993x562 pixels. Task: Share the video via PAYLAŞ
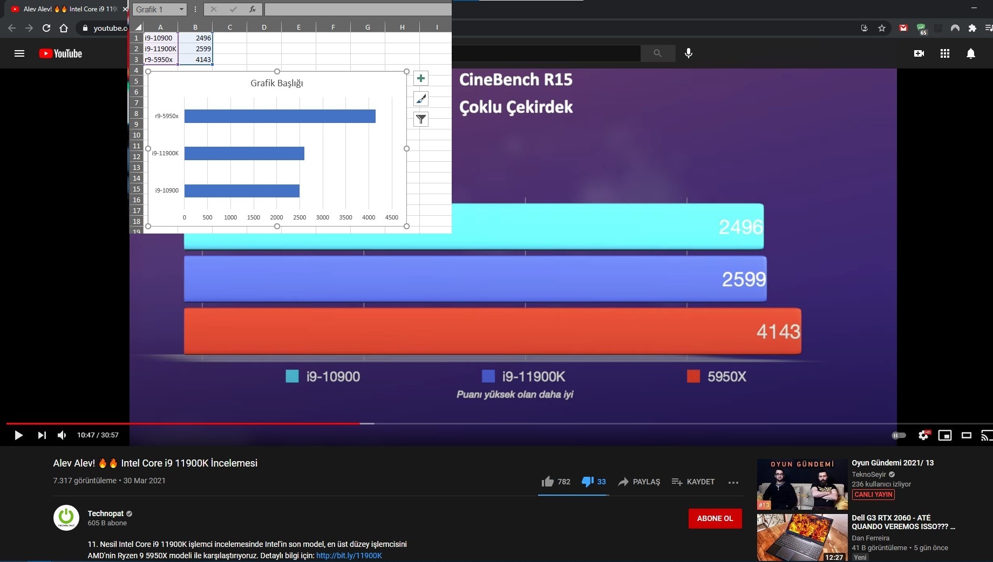639,482
